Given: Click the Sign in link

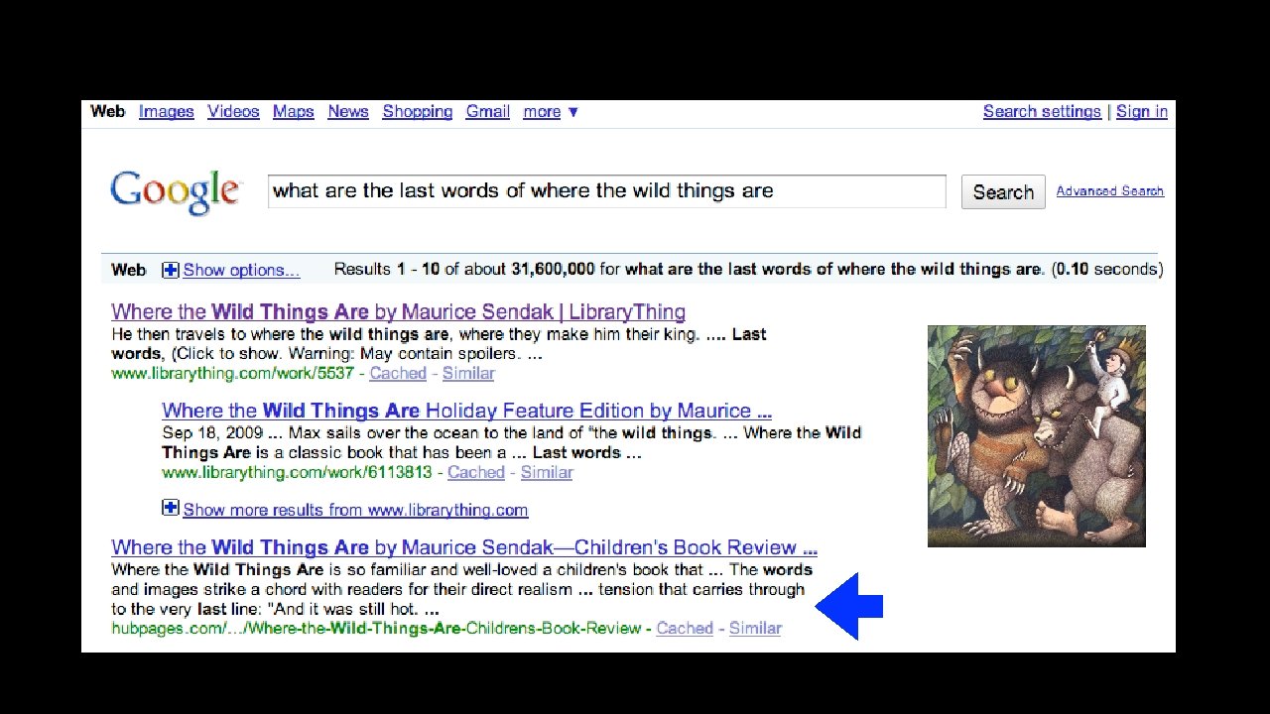Looking at the screenshot, I should coord(1142,111).
